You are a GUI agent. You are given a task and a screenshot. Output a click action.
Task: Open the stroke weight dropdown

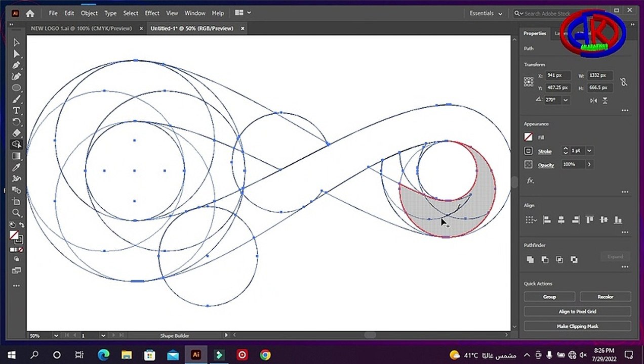click(x=589, y=151)
